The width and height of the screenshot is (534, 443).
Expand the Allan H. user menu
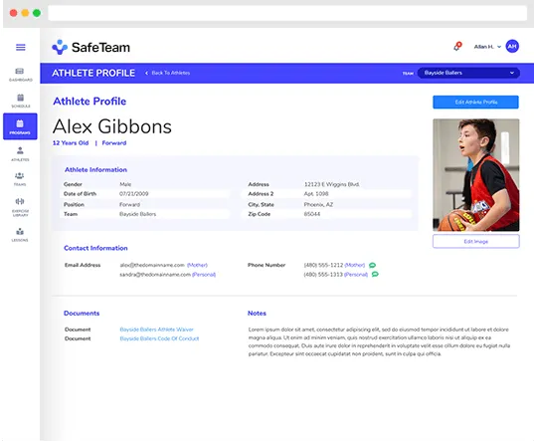487,47
